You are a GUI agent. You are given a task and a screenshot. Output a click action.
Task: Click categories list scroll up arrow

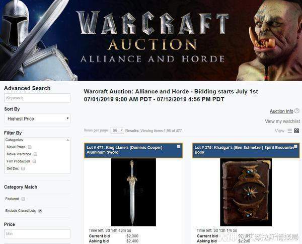click(x=67, y=140)
